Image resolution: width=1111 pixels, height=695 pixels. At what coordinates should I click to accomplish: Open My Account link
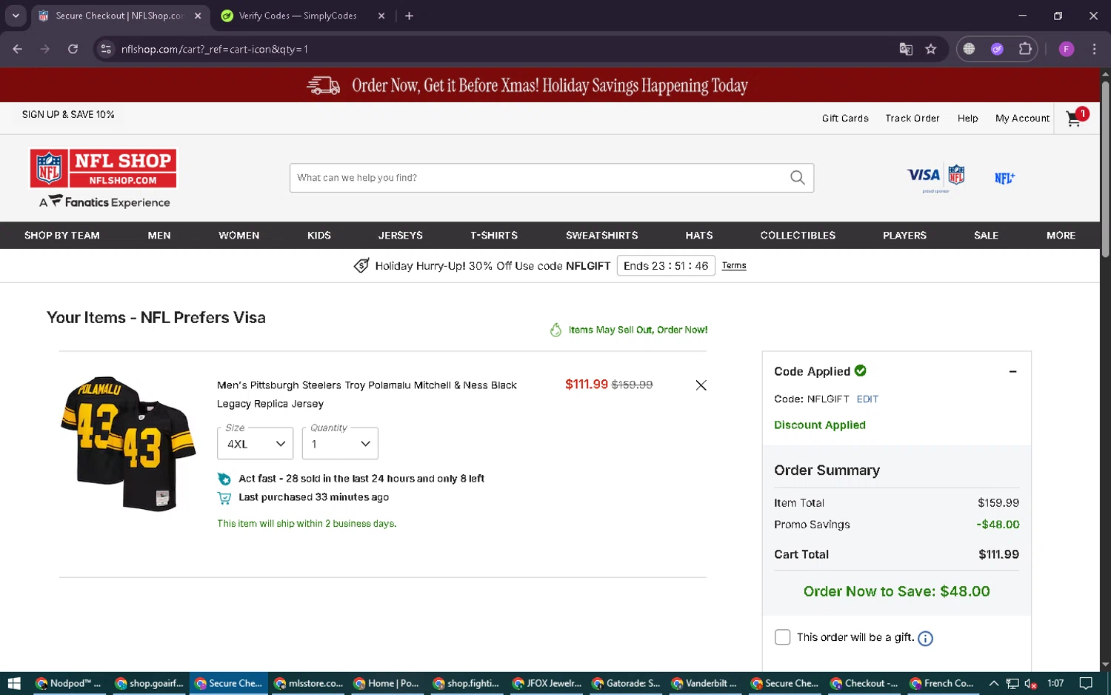(1022, 118)
